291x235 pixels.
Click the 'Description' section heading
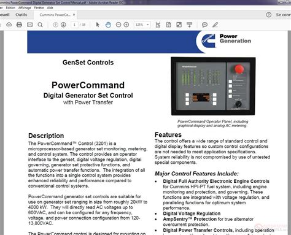(46, 136)
